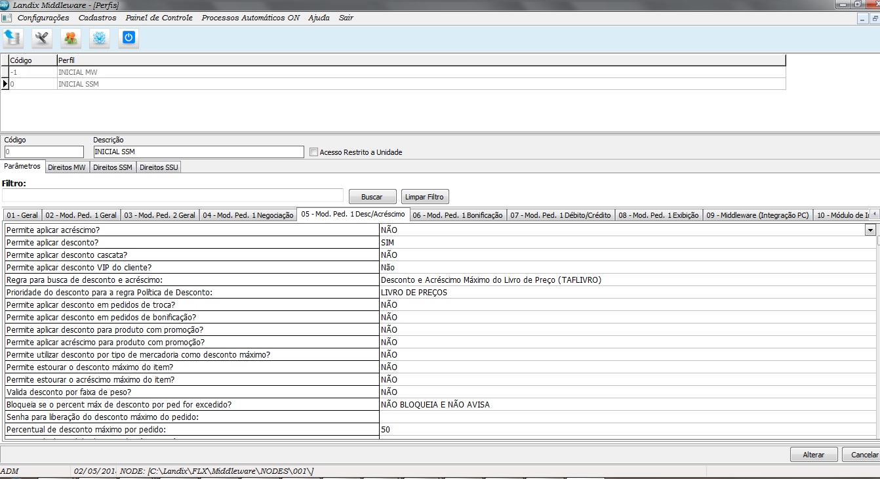Click the Landix MW logo in title bar
The width and height of the screenshot is (880, 479).
pos(5,5)
